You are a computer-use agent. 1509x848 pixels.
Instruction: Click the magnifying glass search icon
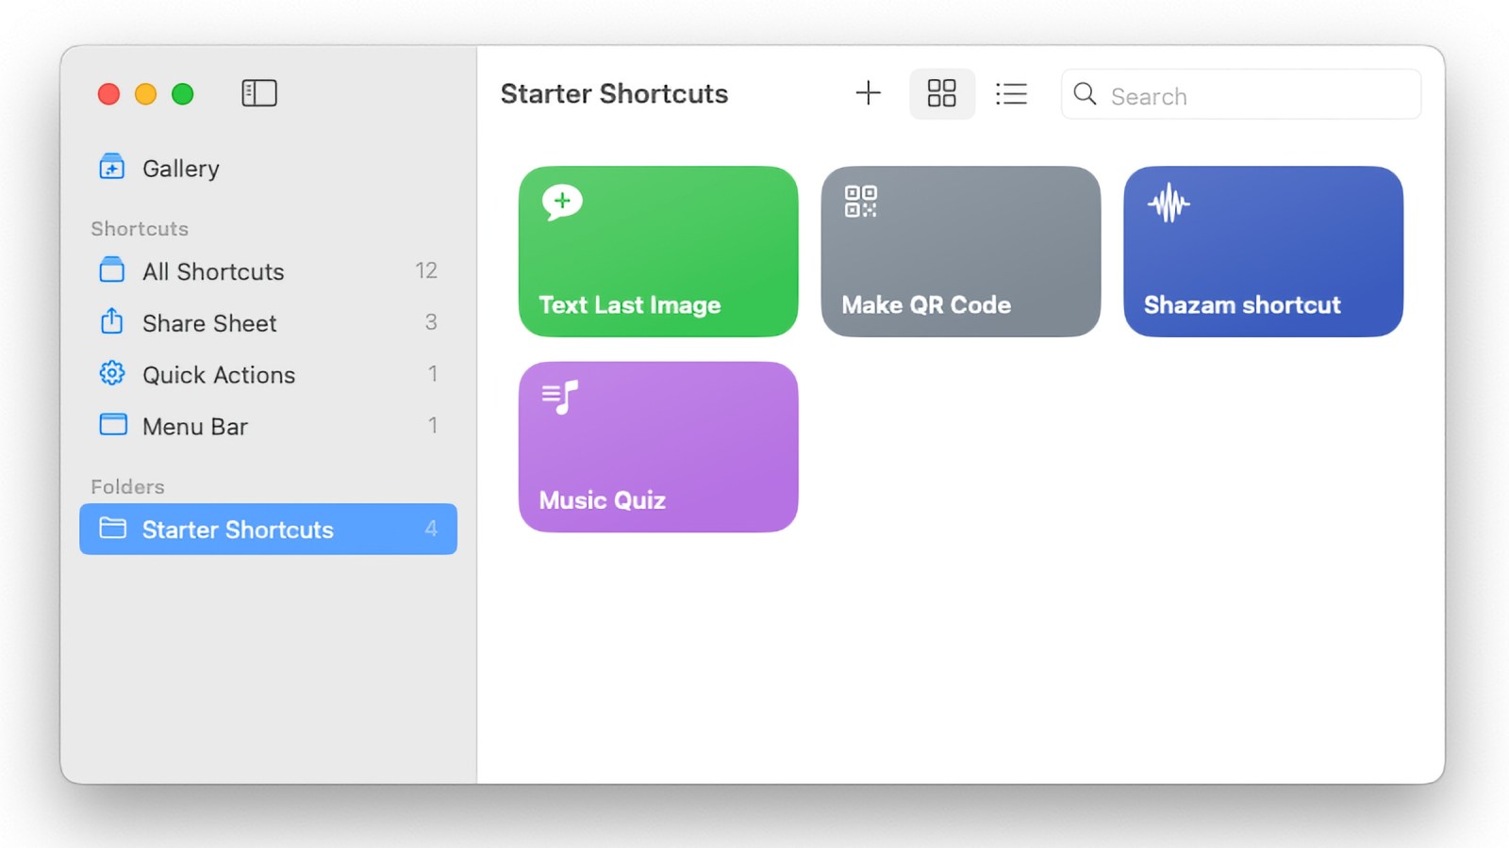click(1086, 94)
